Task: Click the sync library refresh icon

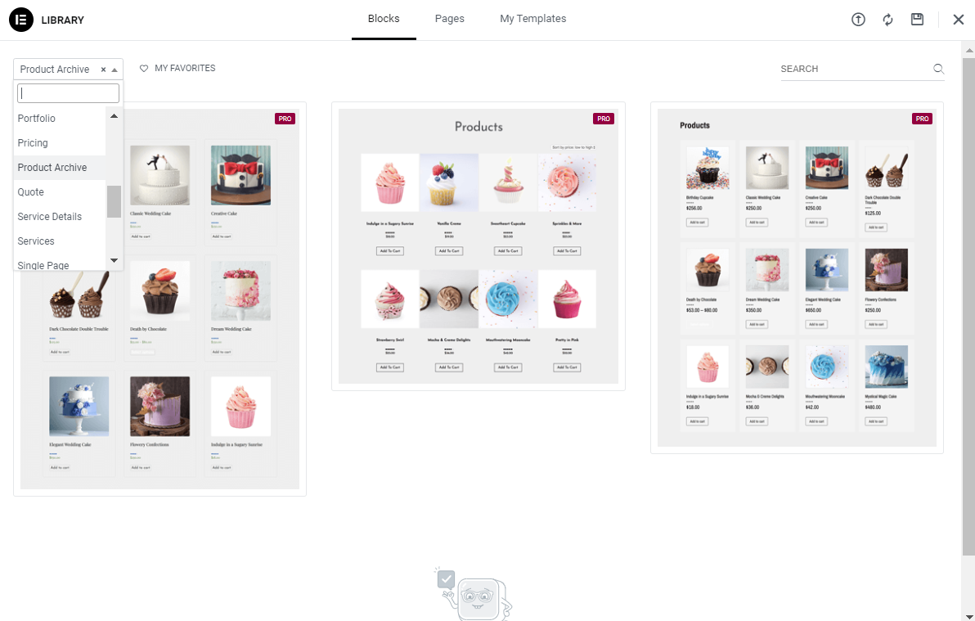Action: coord(888,20)
